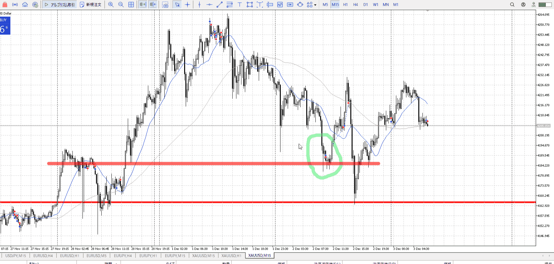Image resolution: width=554 pixels, height=264 pixels.
Task: Toggle アルゴリズム取引 algo trading button
Action: click(60, 5)
